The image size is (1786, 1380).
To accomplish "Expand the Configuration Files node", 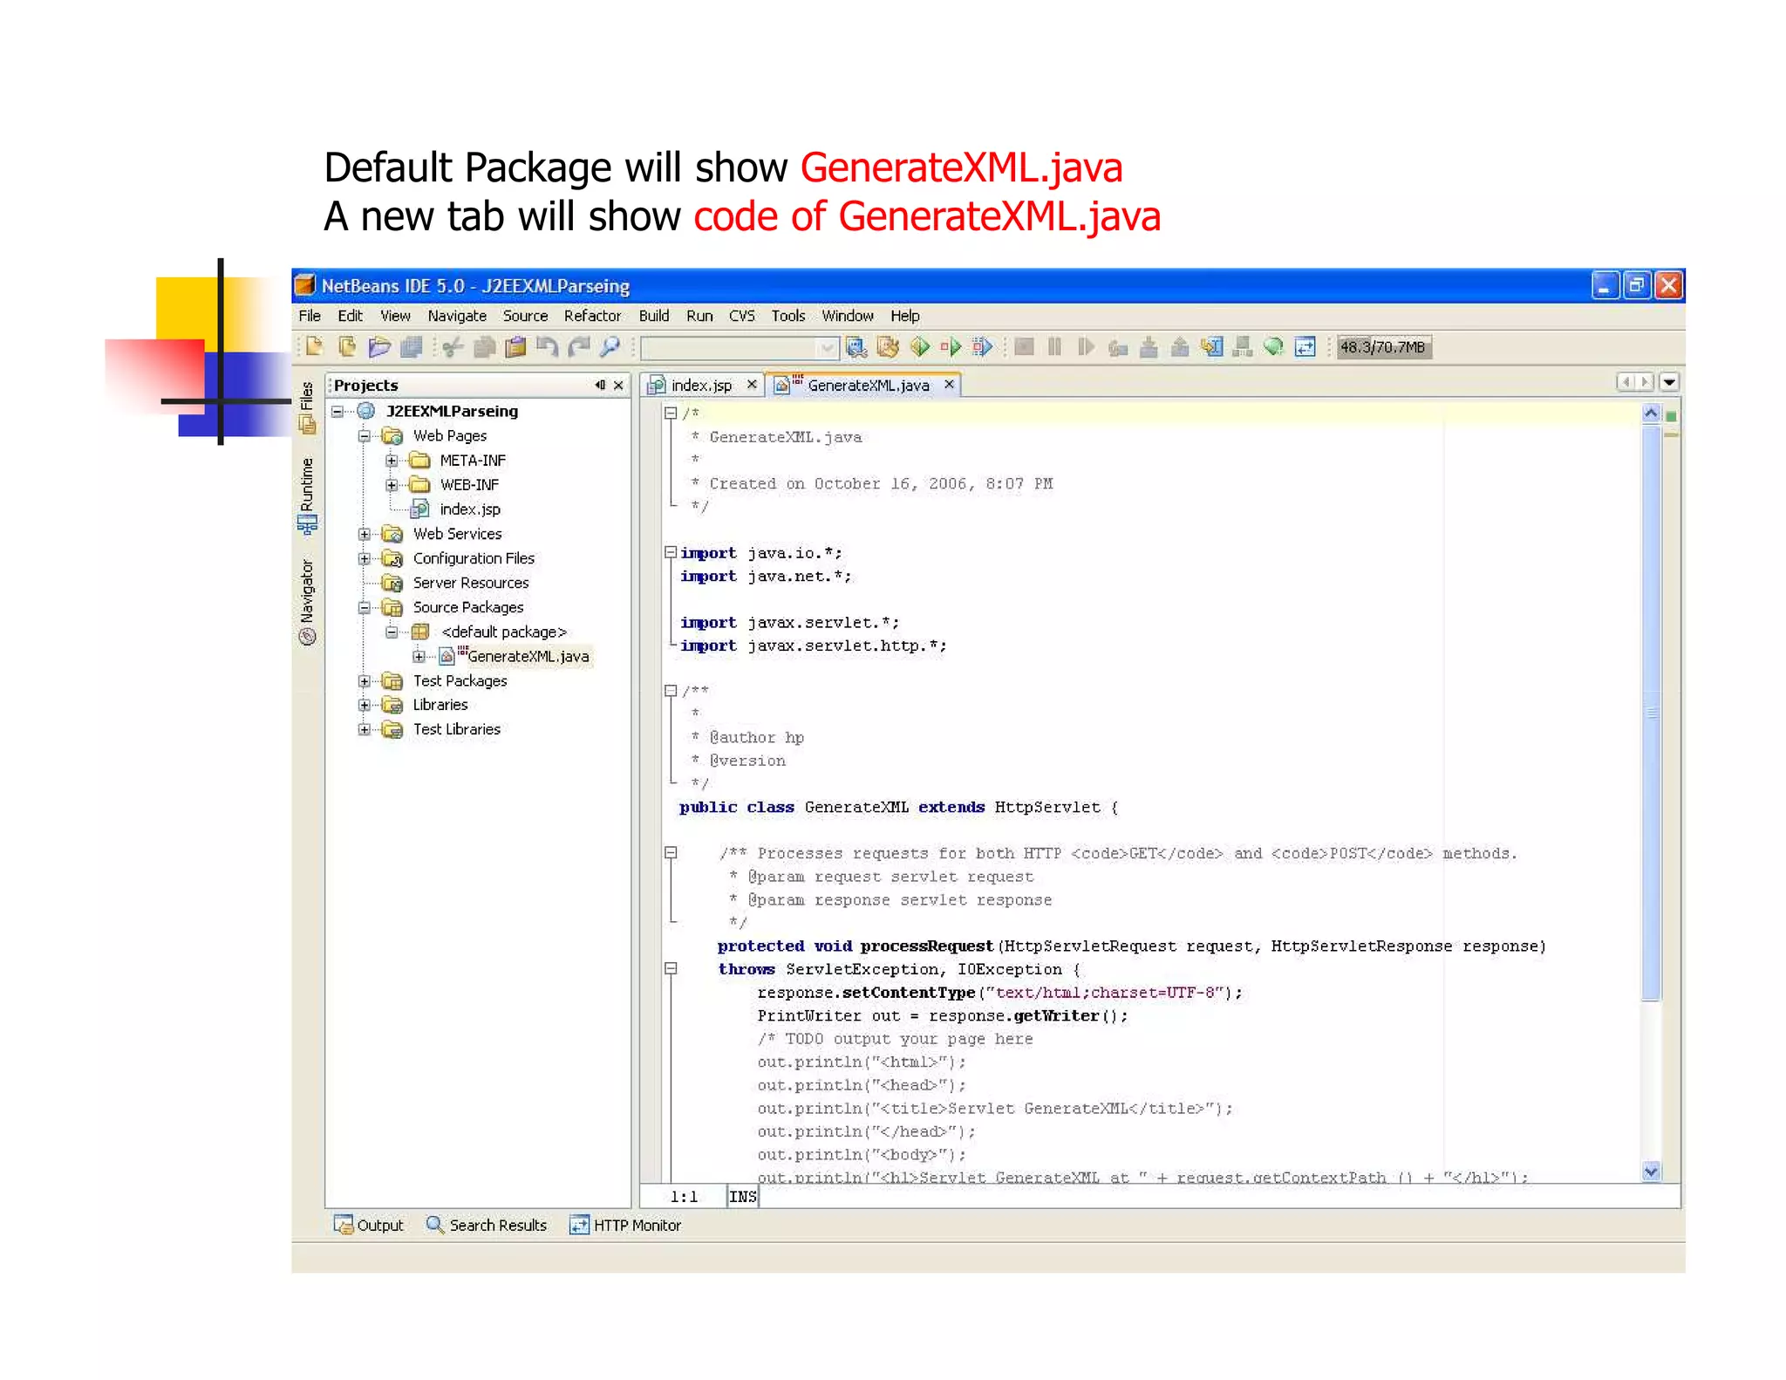I will coord(365,558).
